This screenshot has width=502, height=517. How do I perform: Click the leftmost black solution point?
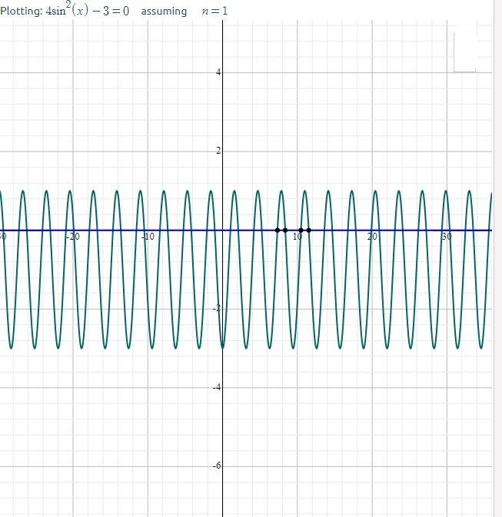point(278,230)
